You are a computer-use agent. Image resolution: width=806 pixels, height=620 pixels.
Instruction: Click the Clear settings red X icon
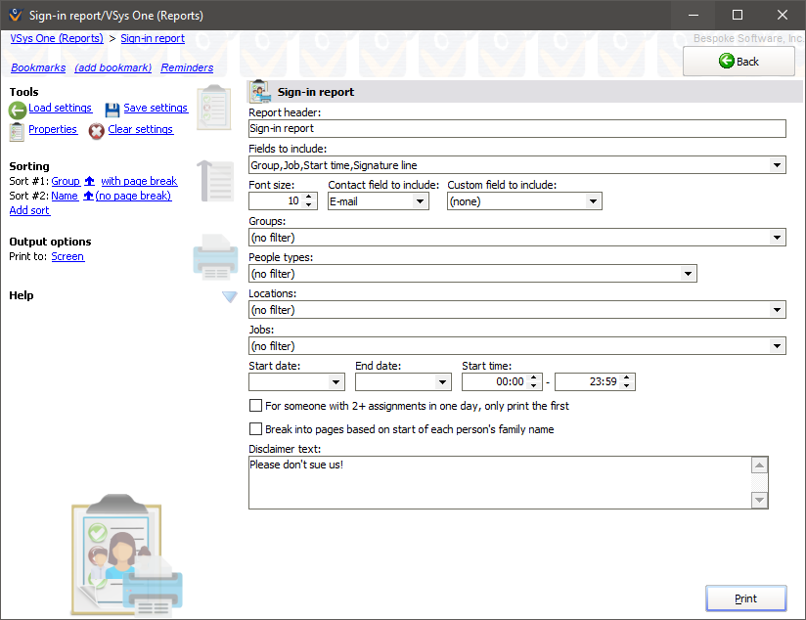click(x=95, y=129)
